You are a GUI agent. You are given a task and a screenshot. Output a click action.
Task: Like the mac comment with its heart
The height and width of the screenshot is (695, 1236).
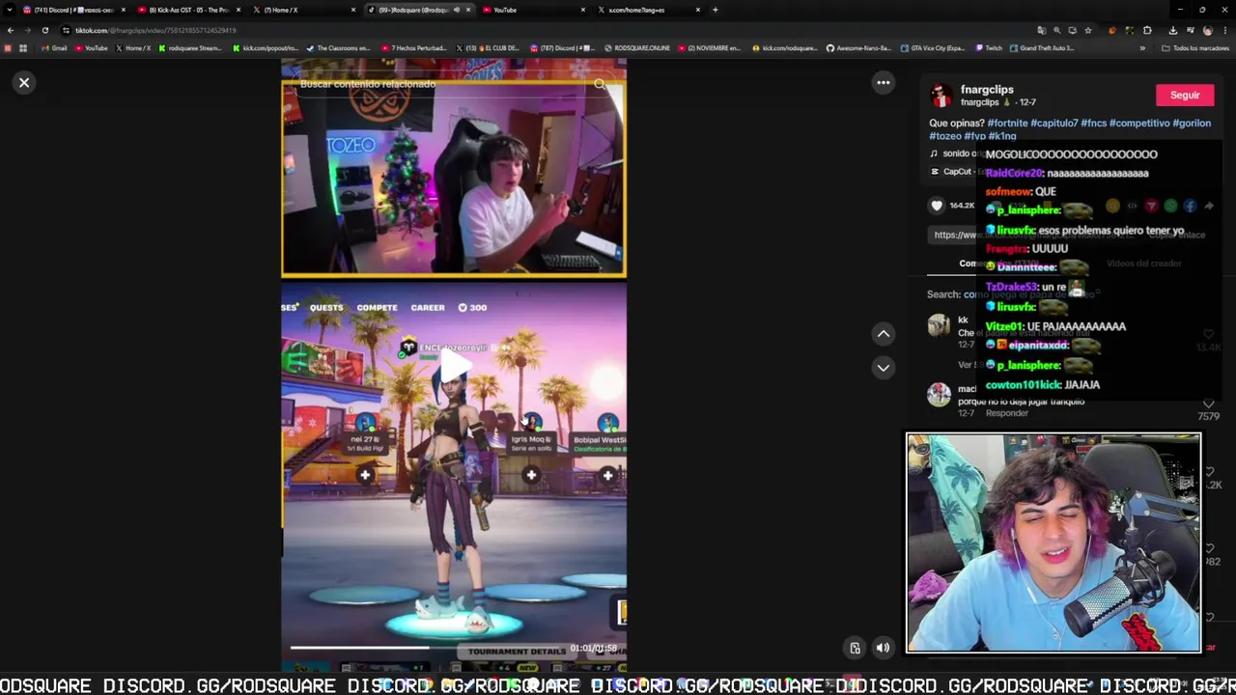[1208, 403]
